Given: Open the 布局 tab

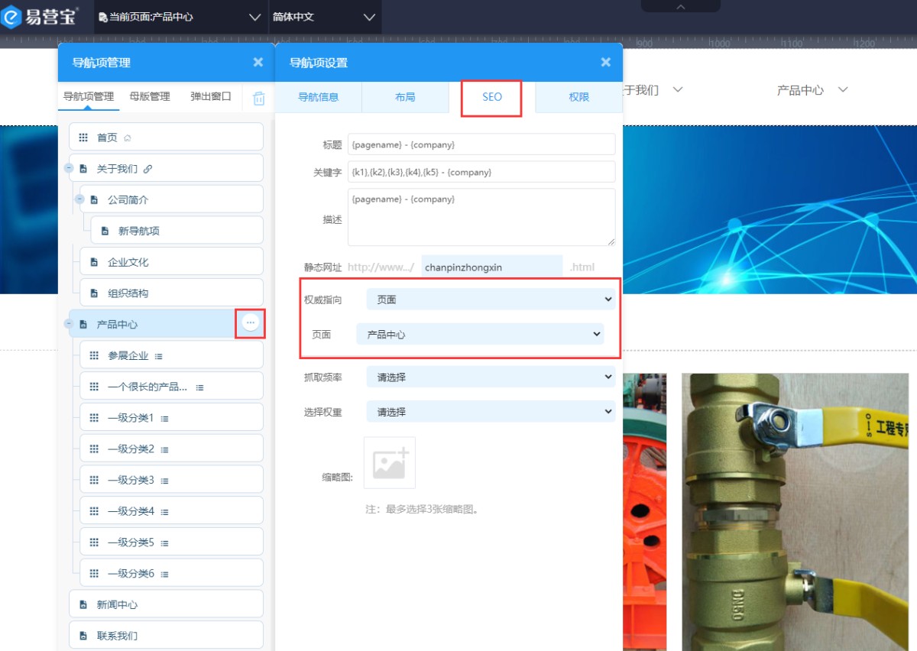Looking at the screenshot, I should (405, 97).
